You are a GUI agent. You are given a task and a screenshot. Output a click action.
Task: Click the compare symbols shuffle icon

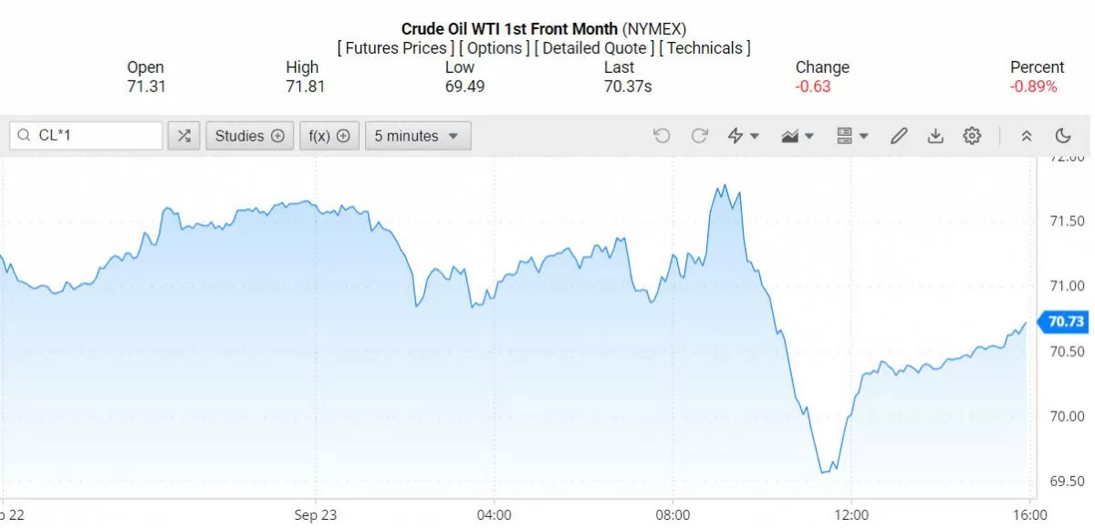184,136
